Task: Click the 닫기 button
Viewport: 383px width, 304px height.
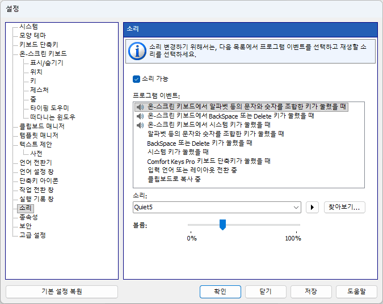Action: coord(266,292)
